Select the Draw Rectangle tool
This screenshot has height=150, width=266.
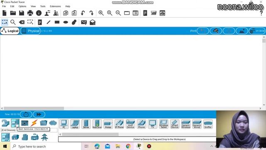(x=57, y=22)
